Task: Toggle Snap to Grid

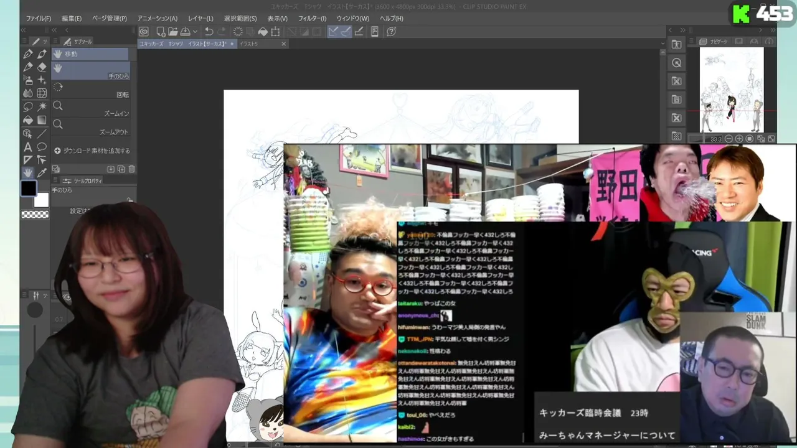Action: pyautogui.click(x=359, y=32)
